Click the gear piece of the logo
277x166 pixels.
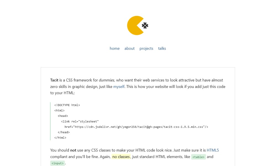pos(145,25)
